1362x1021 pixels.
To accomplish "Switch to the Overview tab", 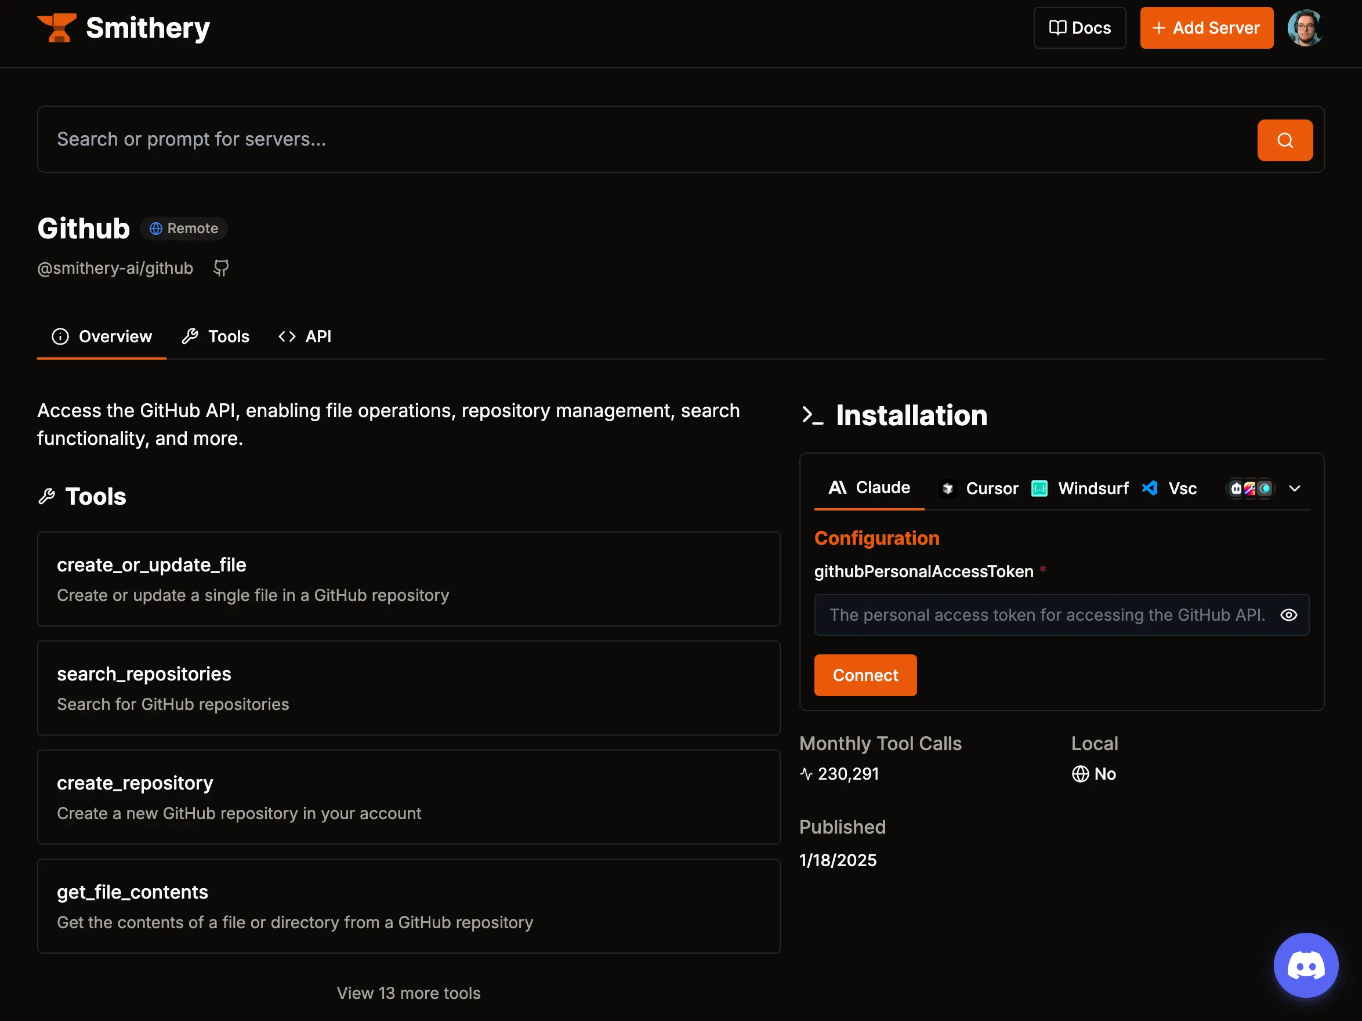I will coord(102,336).
